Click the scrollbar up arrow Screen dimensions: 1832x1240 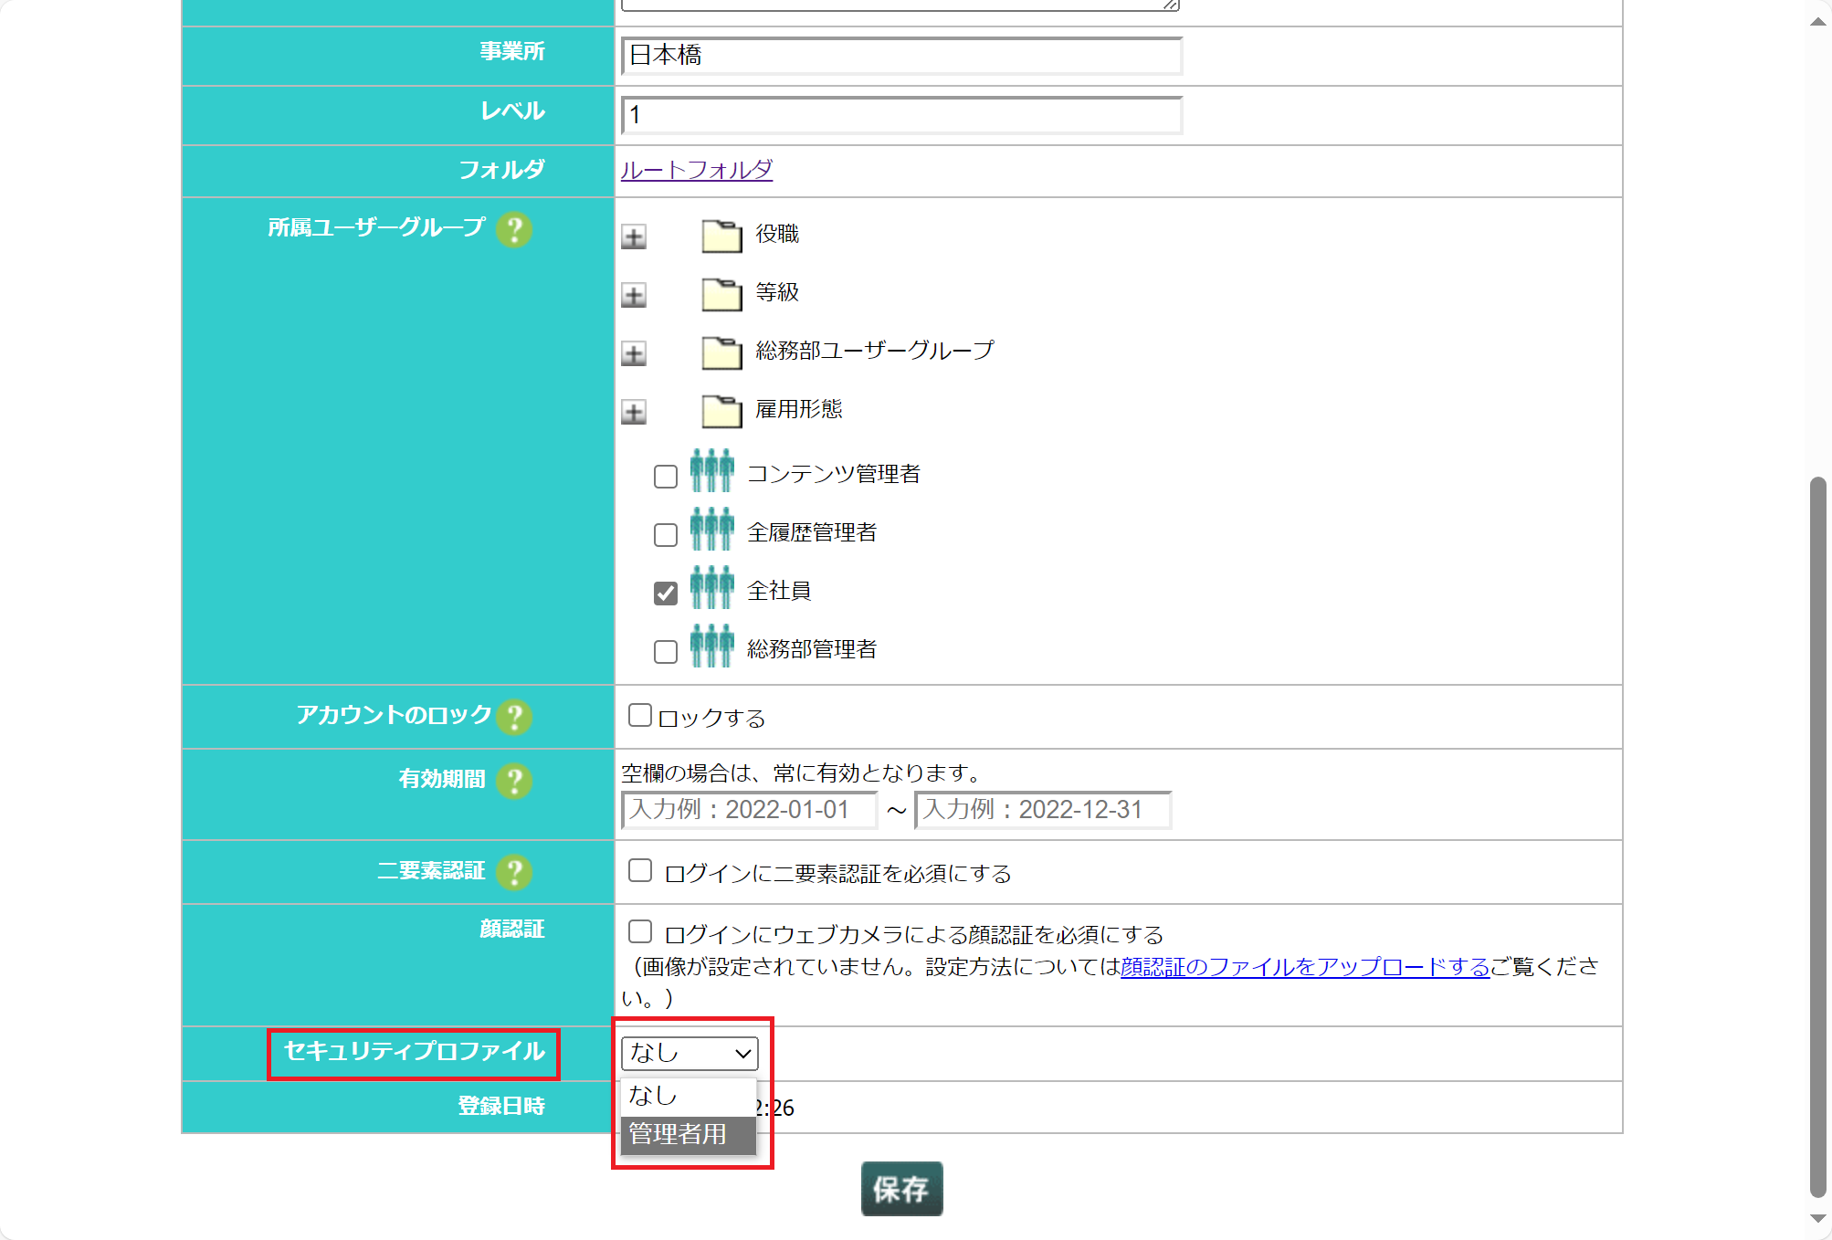(x=1817, y=22)
